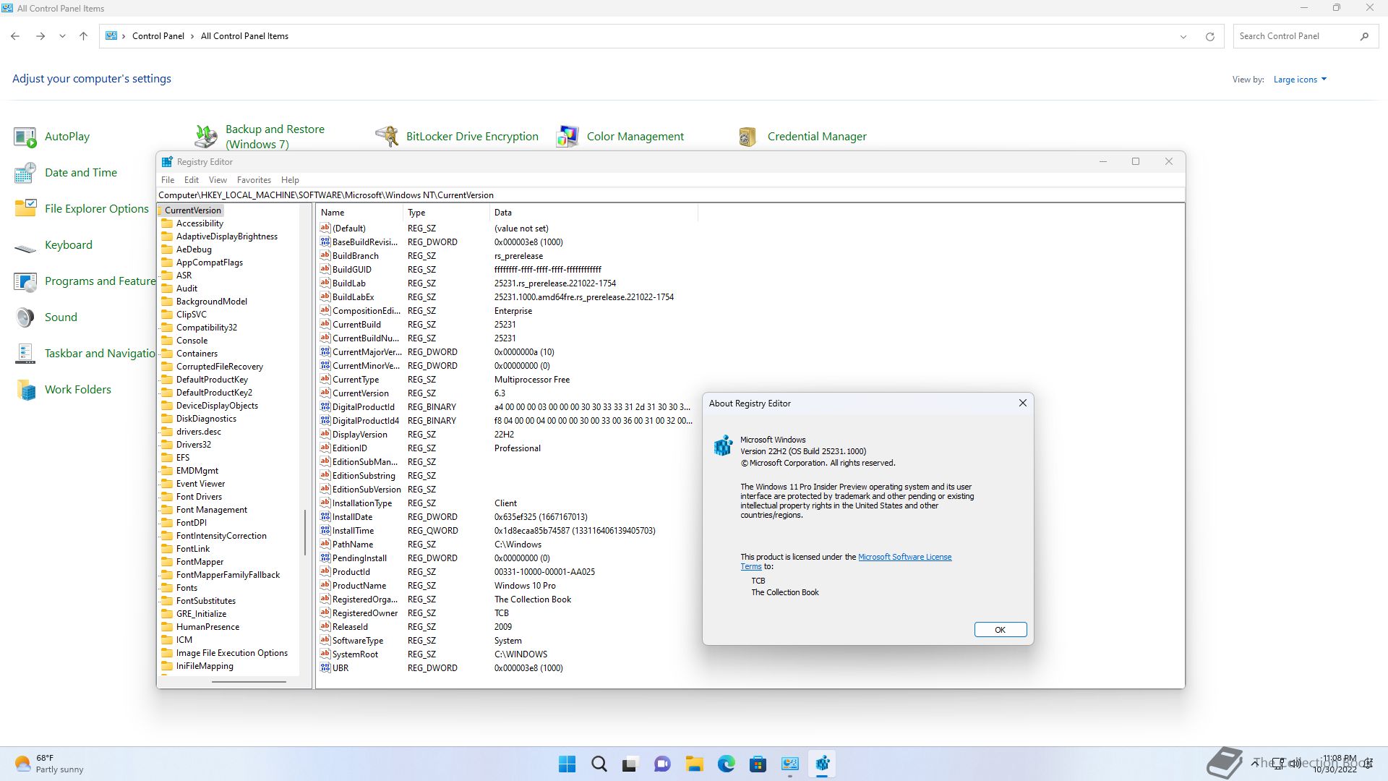Open File Explorer from the taskbar
The width and height of the screenshot is (1388, 781).
[x=695, y=764]
